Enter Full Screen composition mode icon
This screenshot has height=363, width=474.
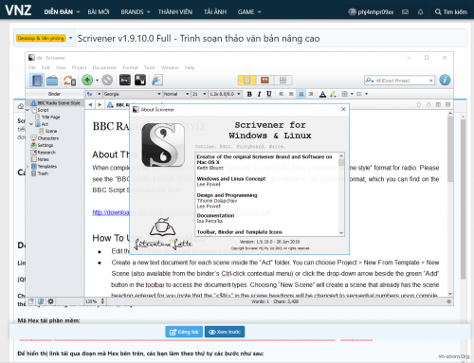pos(140,81)
